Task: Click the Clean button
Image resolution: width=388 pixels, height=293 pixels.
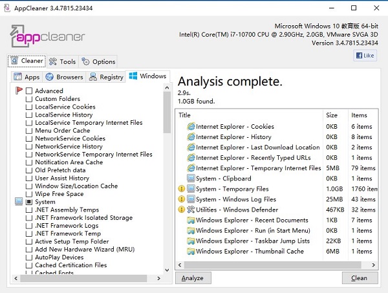Action: click(359, 278)
